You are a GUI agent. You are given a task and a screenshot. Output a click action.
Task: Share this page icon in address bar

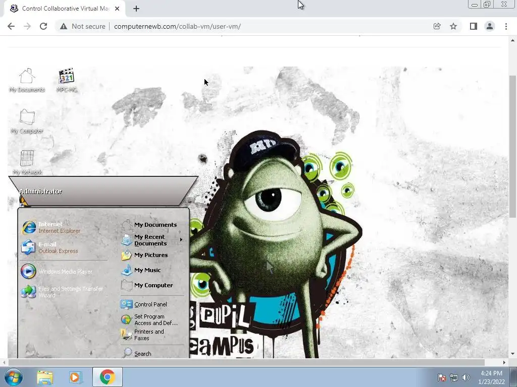pyautogui.click(x=437, y=26)
